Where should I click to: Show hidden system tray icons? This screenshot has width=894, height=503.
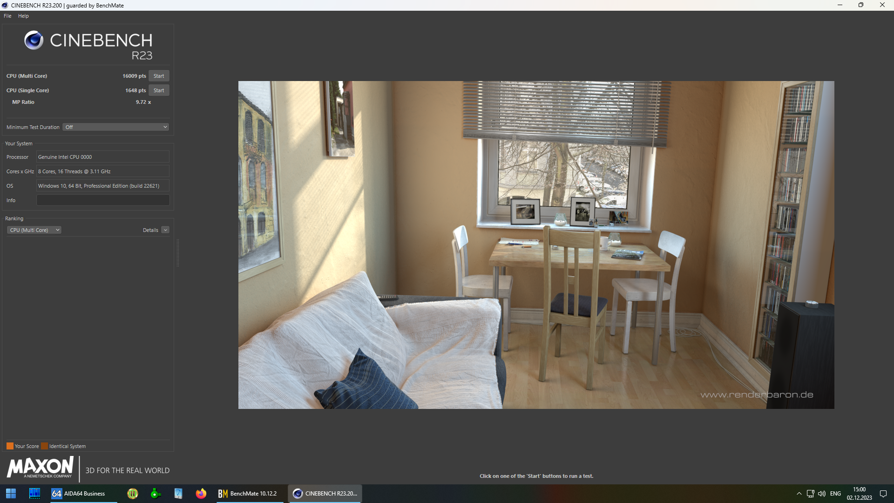point(799,494)
